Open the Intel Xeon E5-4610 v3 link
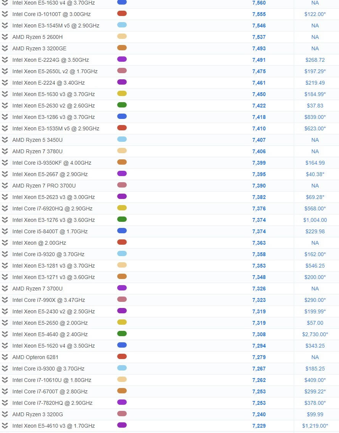This screenshot has width=339, height=433. (53, 426)
